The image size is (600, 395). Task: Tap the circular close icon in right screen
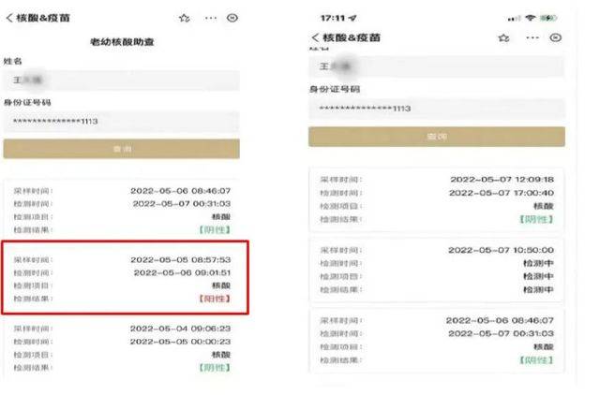(x=556, y=37)
